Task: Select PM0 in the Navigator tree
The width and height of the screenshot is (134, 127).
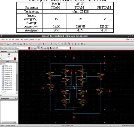Action: [x=8, y=83]
